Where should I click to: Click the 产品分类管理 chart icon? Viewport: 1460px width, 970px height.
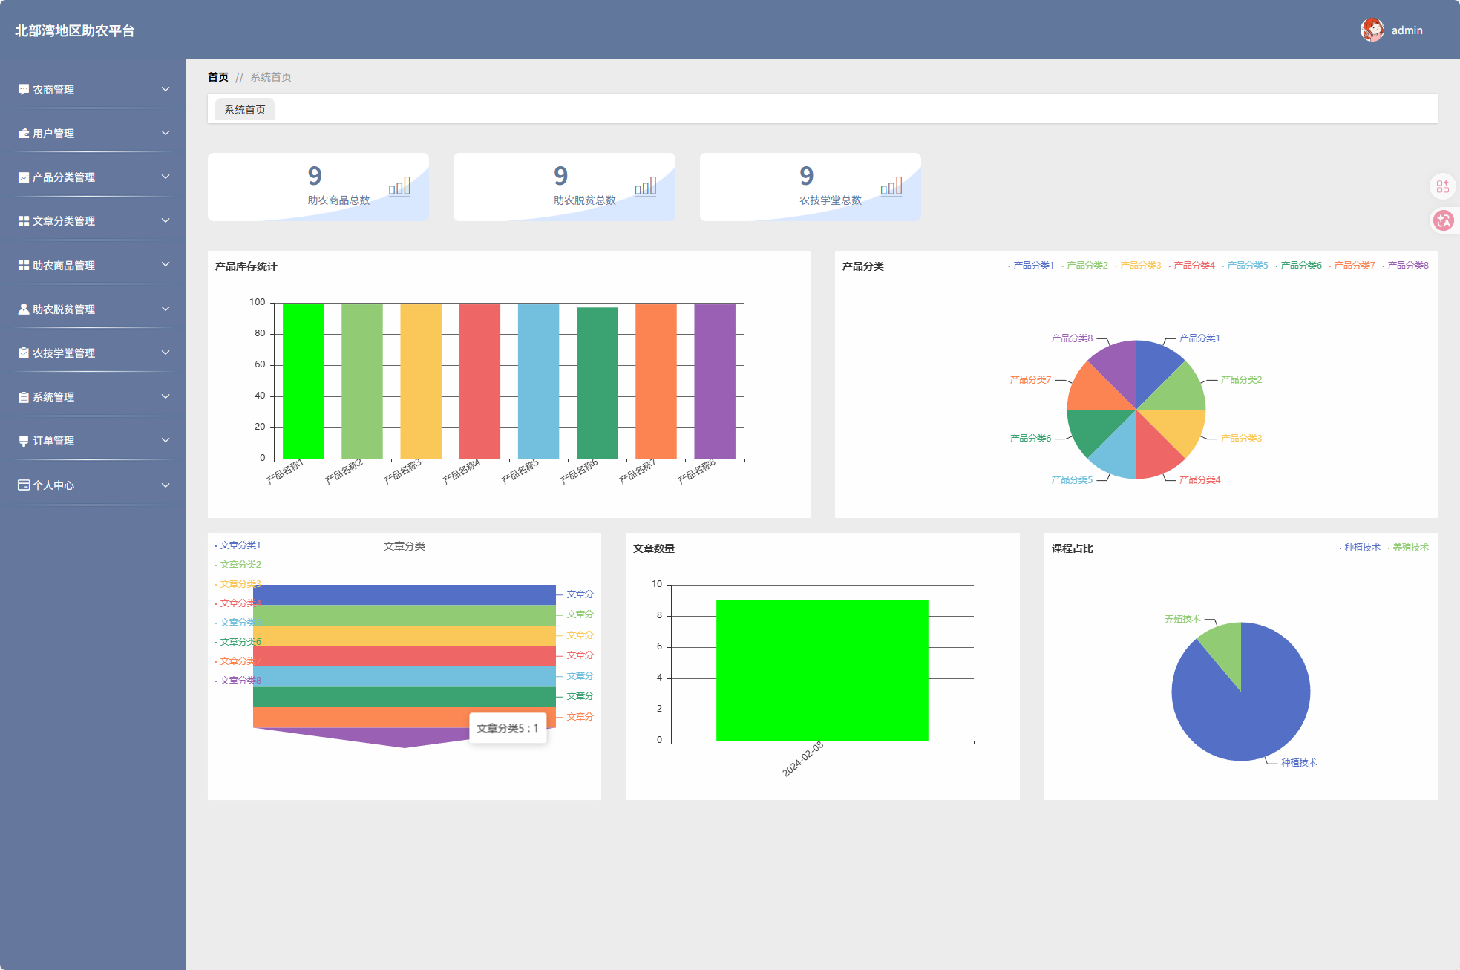(x=24, y=177)
